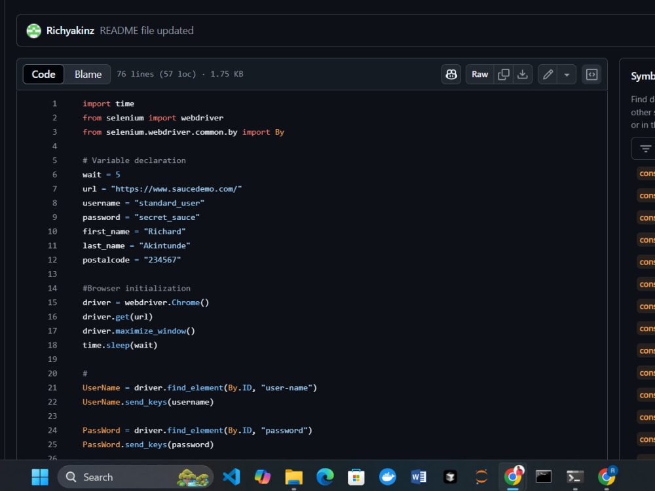The image size is (655, 491).
Task: Open the black cube app on taskbar
Action: [450, 477]
